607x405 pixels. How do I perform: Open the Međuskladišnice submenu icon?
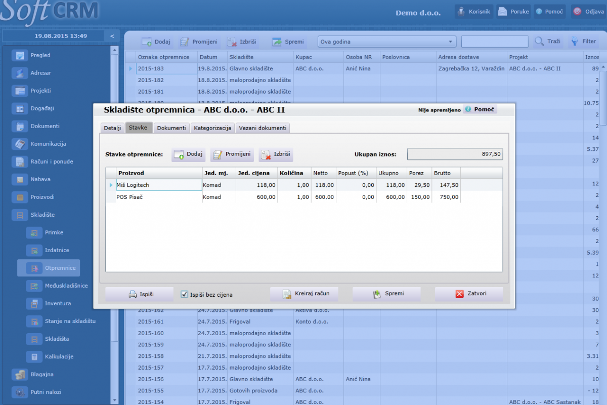pyautogui.click(x=34, y=286)
